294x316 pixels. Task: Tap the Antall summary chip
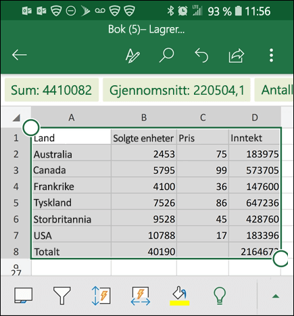pyautogui.click(x=274, y=90)
